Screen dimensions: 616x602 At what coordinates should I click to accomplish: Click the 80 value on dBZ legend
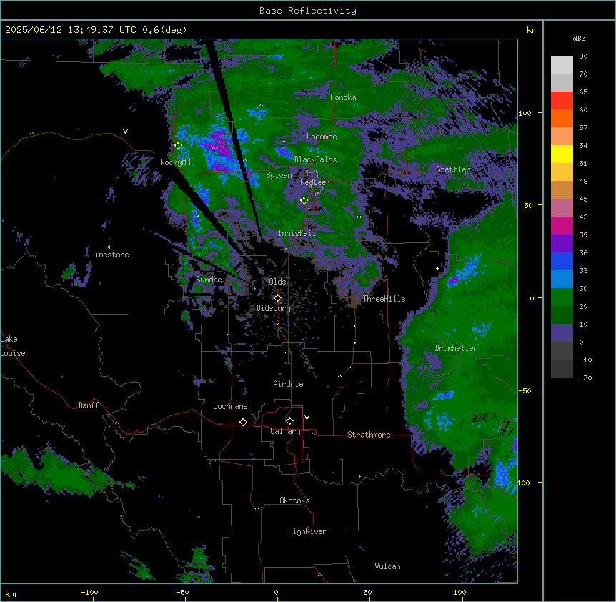[583, 56]
